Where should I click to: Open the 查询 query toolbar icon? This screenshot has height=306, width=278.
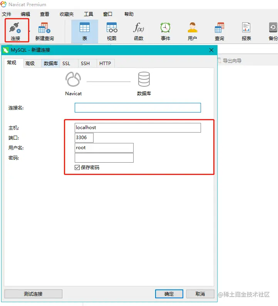[x=219, y=31]
